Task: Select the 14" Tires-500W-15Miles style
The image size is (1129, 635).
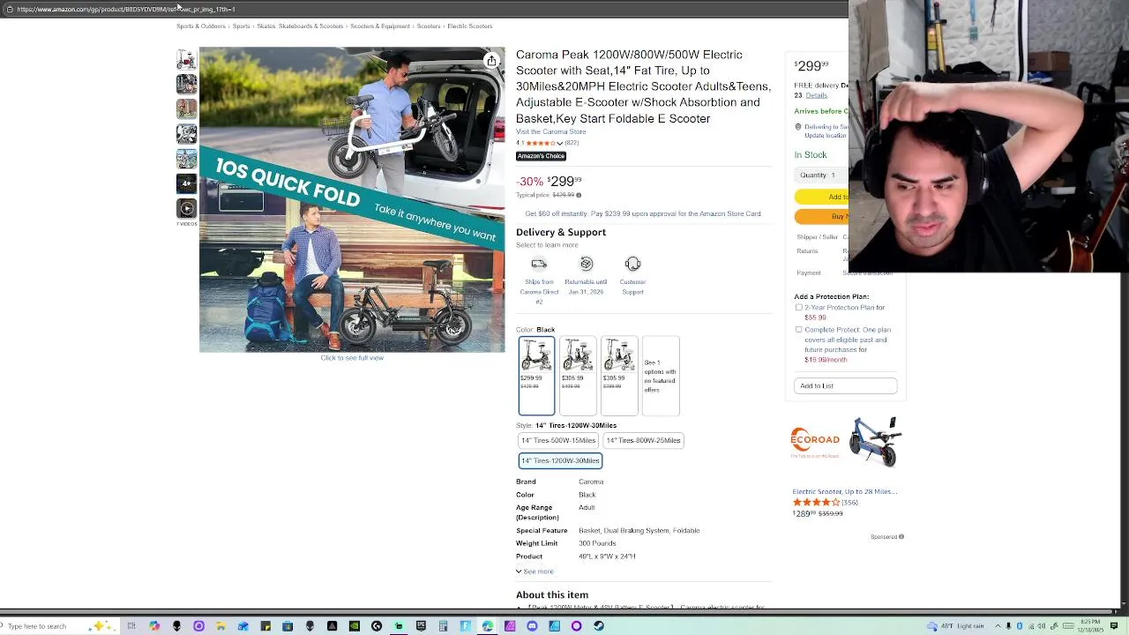Action: pyautogui.click(x=558, y=440)
